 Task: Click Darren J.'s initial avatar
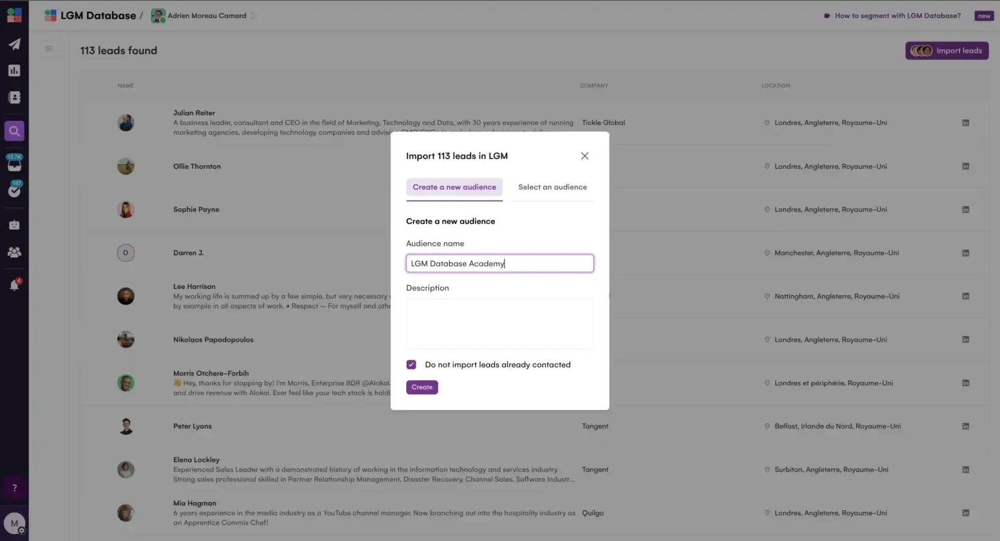[126, 253]
